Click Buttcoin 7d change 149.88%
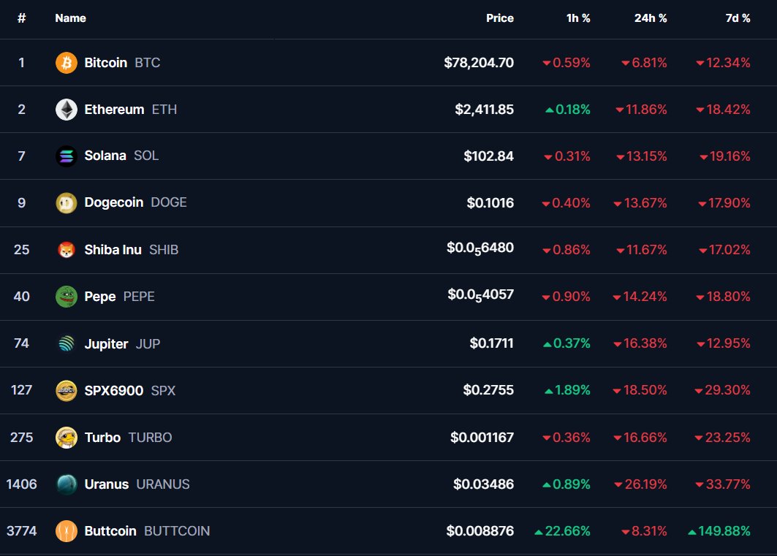Image resolution: width=777 pixels, height=556 pixels. 719,531
